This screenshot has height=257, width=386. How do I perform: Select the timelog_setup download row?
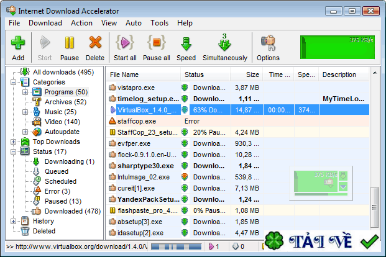click(238, 99)
